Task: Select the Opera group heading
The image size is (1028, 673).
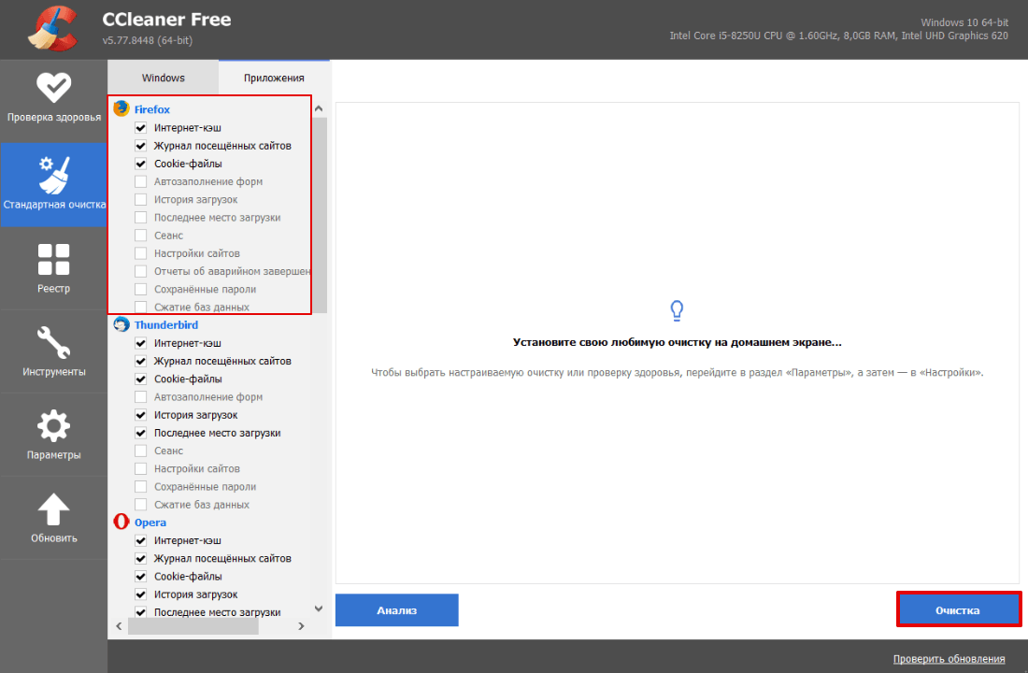Action: pyautogui.click(x=150, y=523)
